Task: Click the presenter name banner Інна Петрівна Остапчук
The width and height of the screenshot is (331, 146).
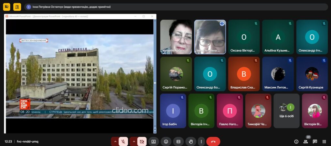Action: click(71, 7)
